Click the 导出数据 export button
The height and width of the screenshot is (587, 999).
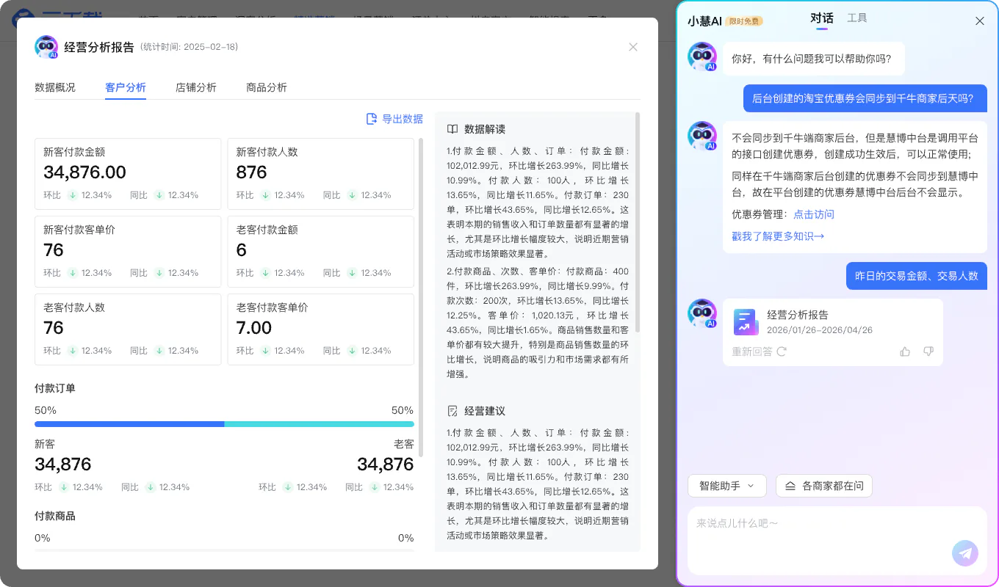tap(394, 119)
